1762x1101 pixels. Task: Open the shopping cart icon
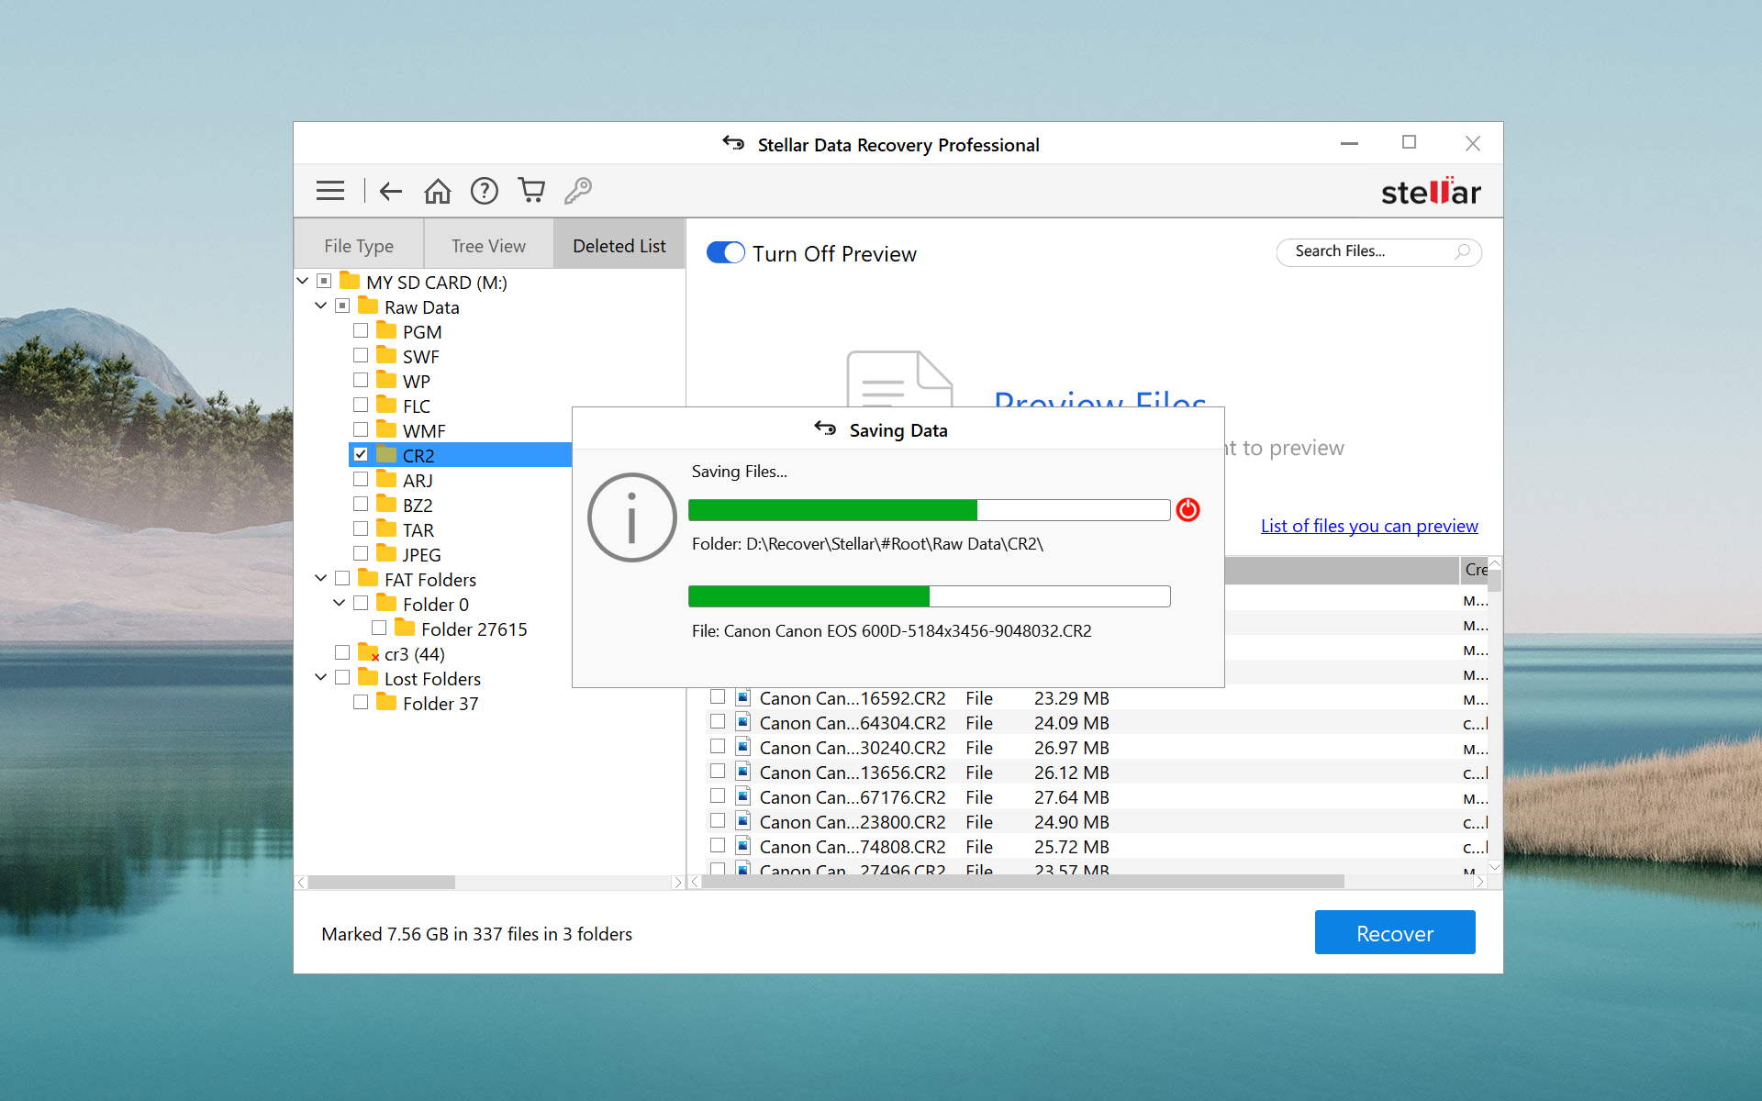coord(531,190)
